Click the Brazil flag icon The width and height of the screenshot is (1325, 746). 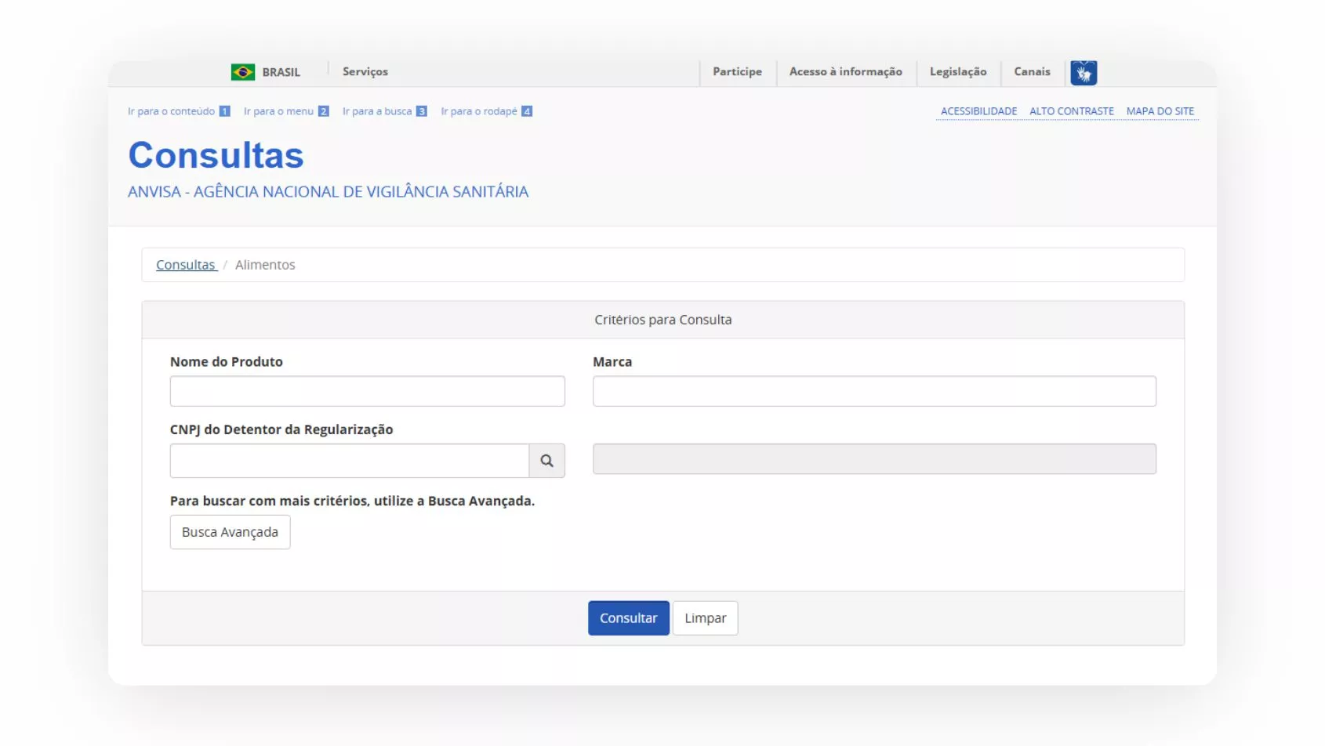pyautogui.click(x=243, y=72)
